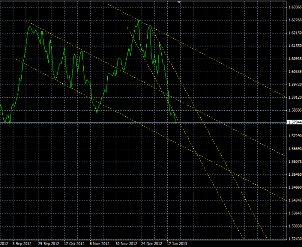Click the chart shift triangle marker at top

179,2
